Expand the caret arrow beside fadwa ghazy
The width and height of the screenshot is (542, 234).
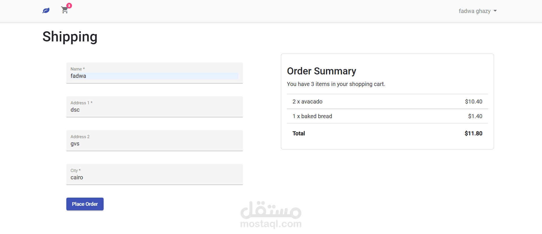[x=495, y=11]
